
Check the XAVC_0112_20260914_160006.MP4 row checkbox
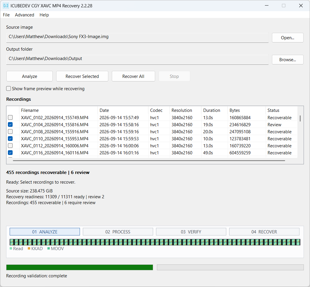pos(10,146)
